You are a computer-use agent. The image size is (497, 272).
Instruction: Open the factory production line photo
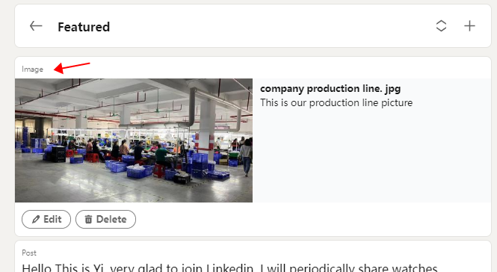click(134, 140)
